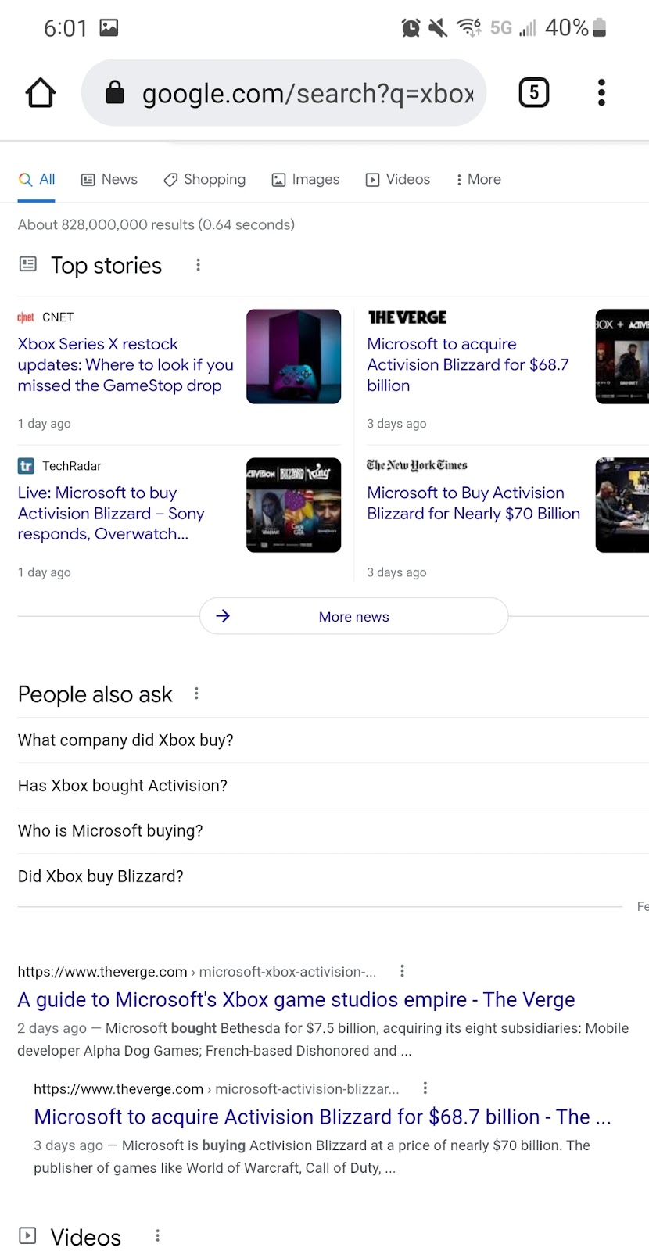Open Videos section options menu
Screen dimensions: 649x1251
coord(157,1235)
